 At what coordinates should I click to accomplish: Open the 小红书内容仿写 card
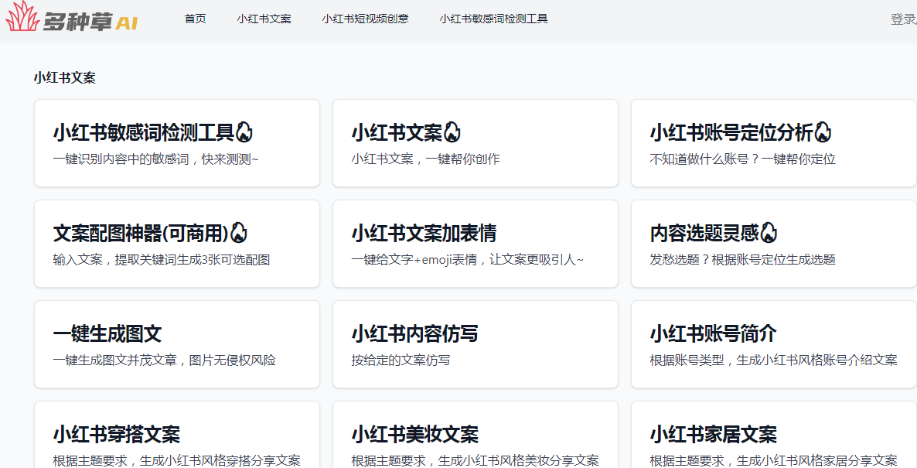point(476,344)
